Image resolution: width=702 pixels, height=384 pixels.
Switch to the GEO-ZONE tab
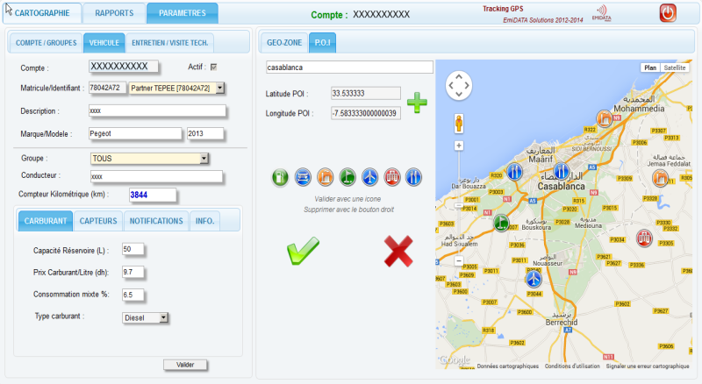(284, 42)
